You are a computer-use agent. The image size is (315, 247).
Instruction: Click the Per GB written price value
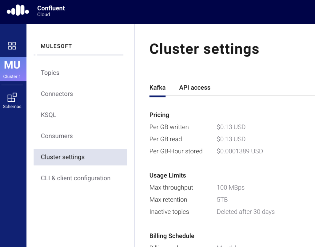[x=231, y=127]
